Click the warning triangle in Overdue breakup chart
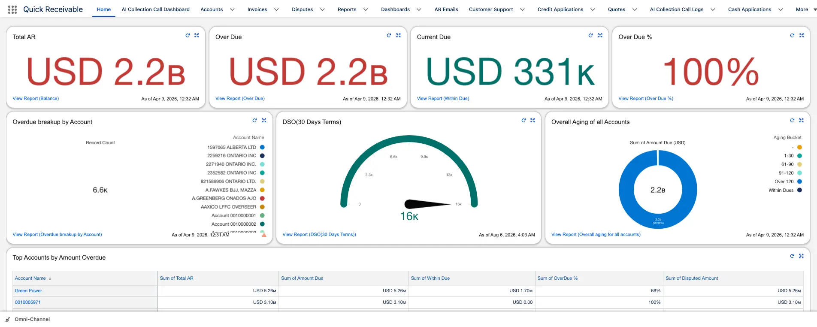Image resolution: width=817 pixels, height=327 pixels. coord(264,235)
